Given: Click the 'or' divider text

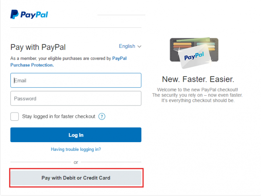Looking at the screenshot, I should coord(76,162).
